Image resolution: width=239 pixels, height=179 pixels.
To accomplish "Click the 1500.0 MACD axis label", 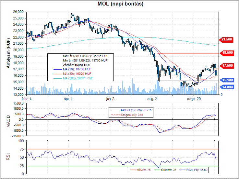I will (19, 103).
